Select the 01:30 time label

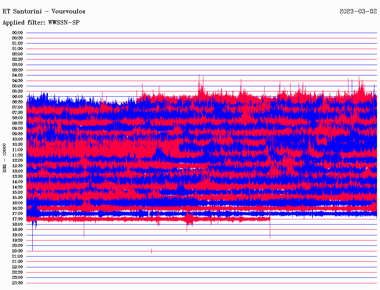(17, 49)
